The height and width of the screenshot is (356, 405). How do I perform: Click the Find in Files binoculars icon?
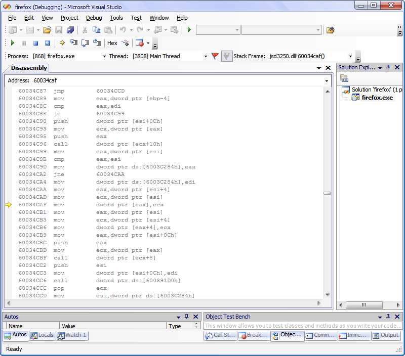point(331,30)
